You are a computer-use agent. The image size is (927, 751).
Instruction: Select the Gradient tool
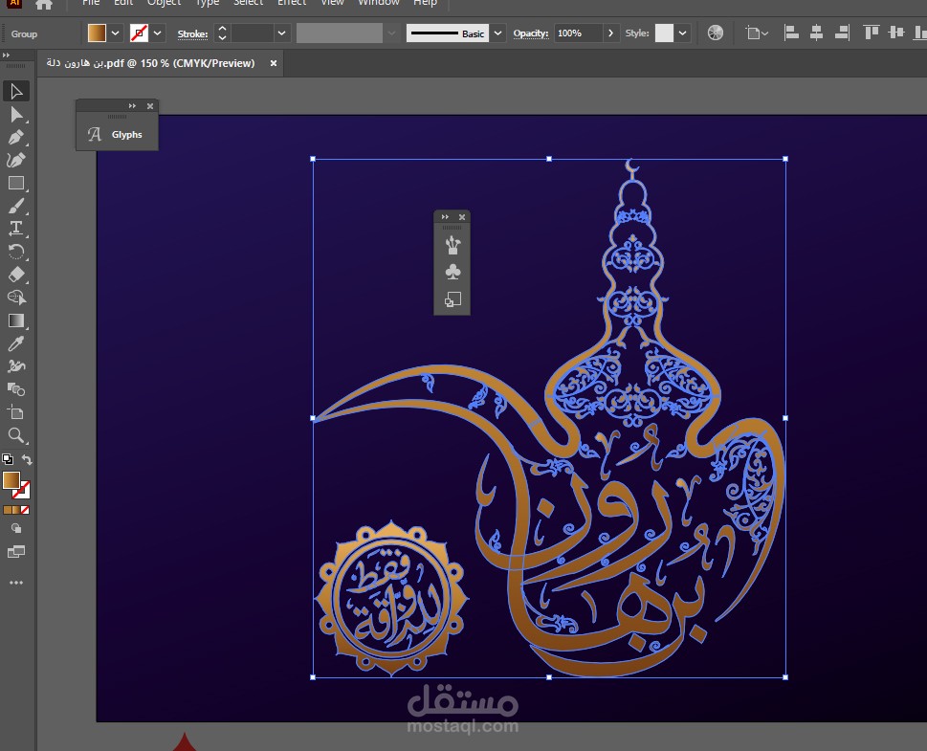(x=16, y=320)
